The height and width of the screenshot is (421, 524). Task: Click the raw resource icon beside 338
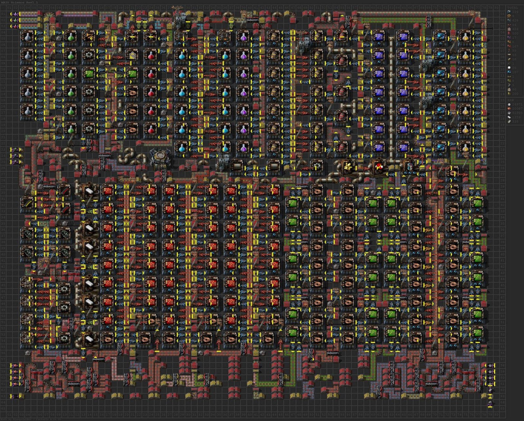tap(509, 122)
